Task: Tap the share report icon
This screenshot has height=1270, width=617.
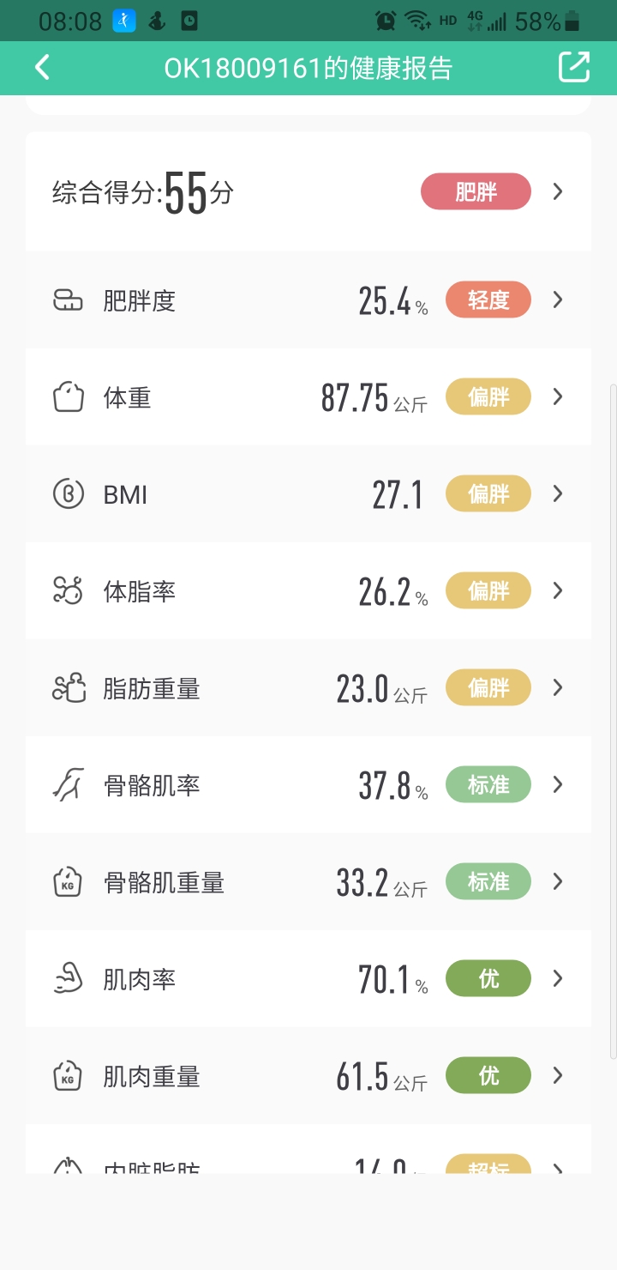Action: [574, 68]
